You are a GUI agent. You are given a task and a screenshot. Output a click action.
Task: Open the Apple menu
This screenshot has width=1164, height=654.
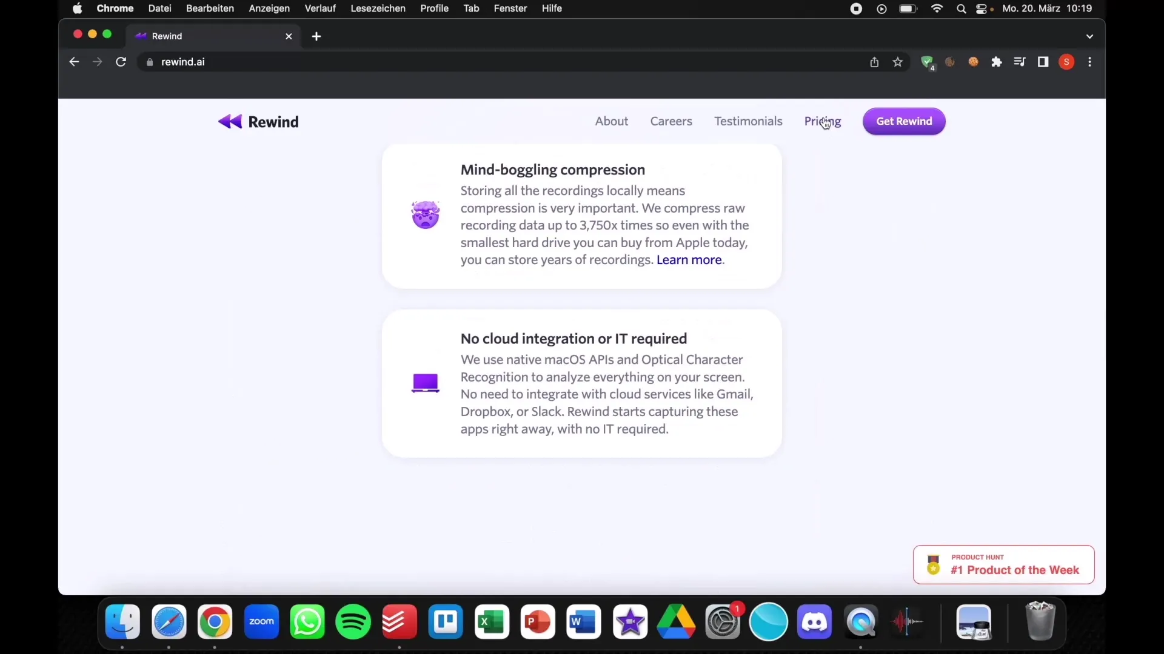[77, 8]
